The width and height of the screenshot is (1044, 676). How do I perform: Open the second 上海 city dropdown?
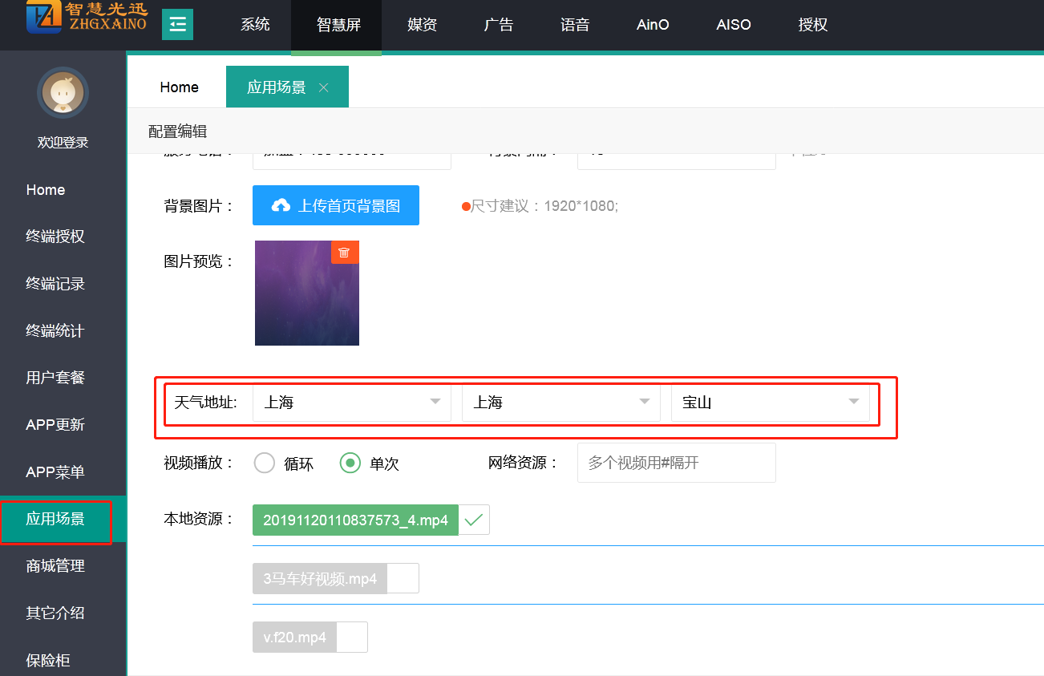click(x=560, y=403)
